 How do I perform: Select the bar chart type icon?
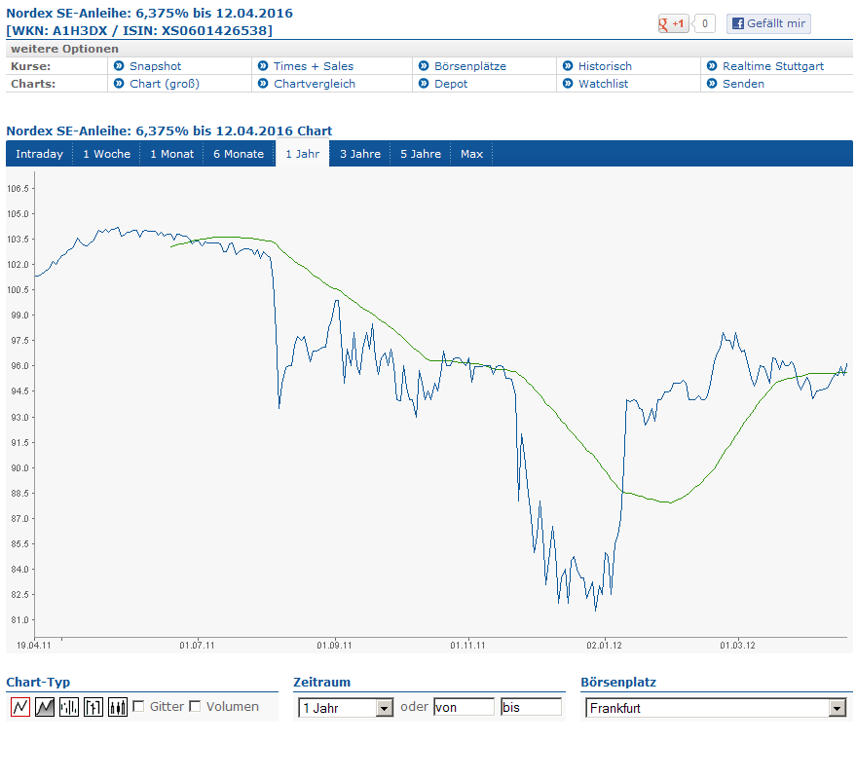click(x=69, y=707)
